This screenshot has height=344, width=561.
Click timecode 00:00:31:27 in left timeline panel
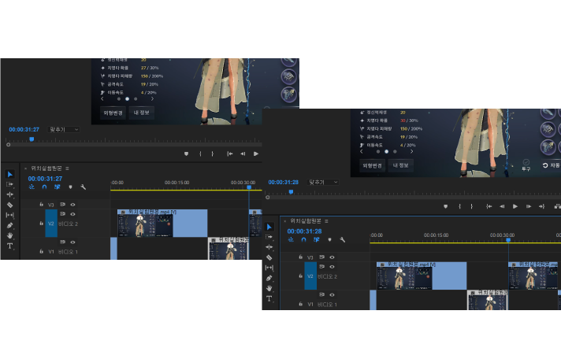coord(45,179)
